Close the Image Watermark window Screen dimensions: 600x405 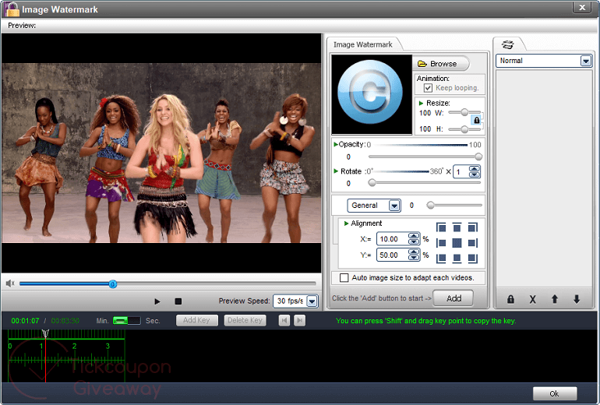coord(582,7)
